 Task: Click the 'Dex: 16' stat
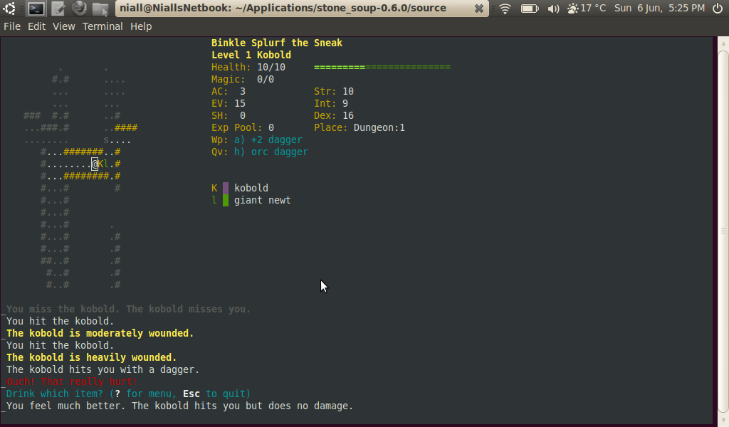[334, 115]
